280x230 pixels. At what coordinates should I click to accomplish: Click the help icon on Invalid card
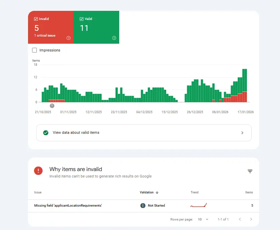coord(69,38)
